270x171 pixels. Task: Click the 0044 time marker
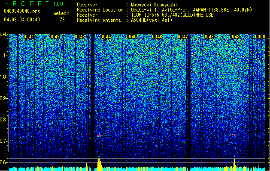pyautogui.click(x=106, y=37)
